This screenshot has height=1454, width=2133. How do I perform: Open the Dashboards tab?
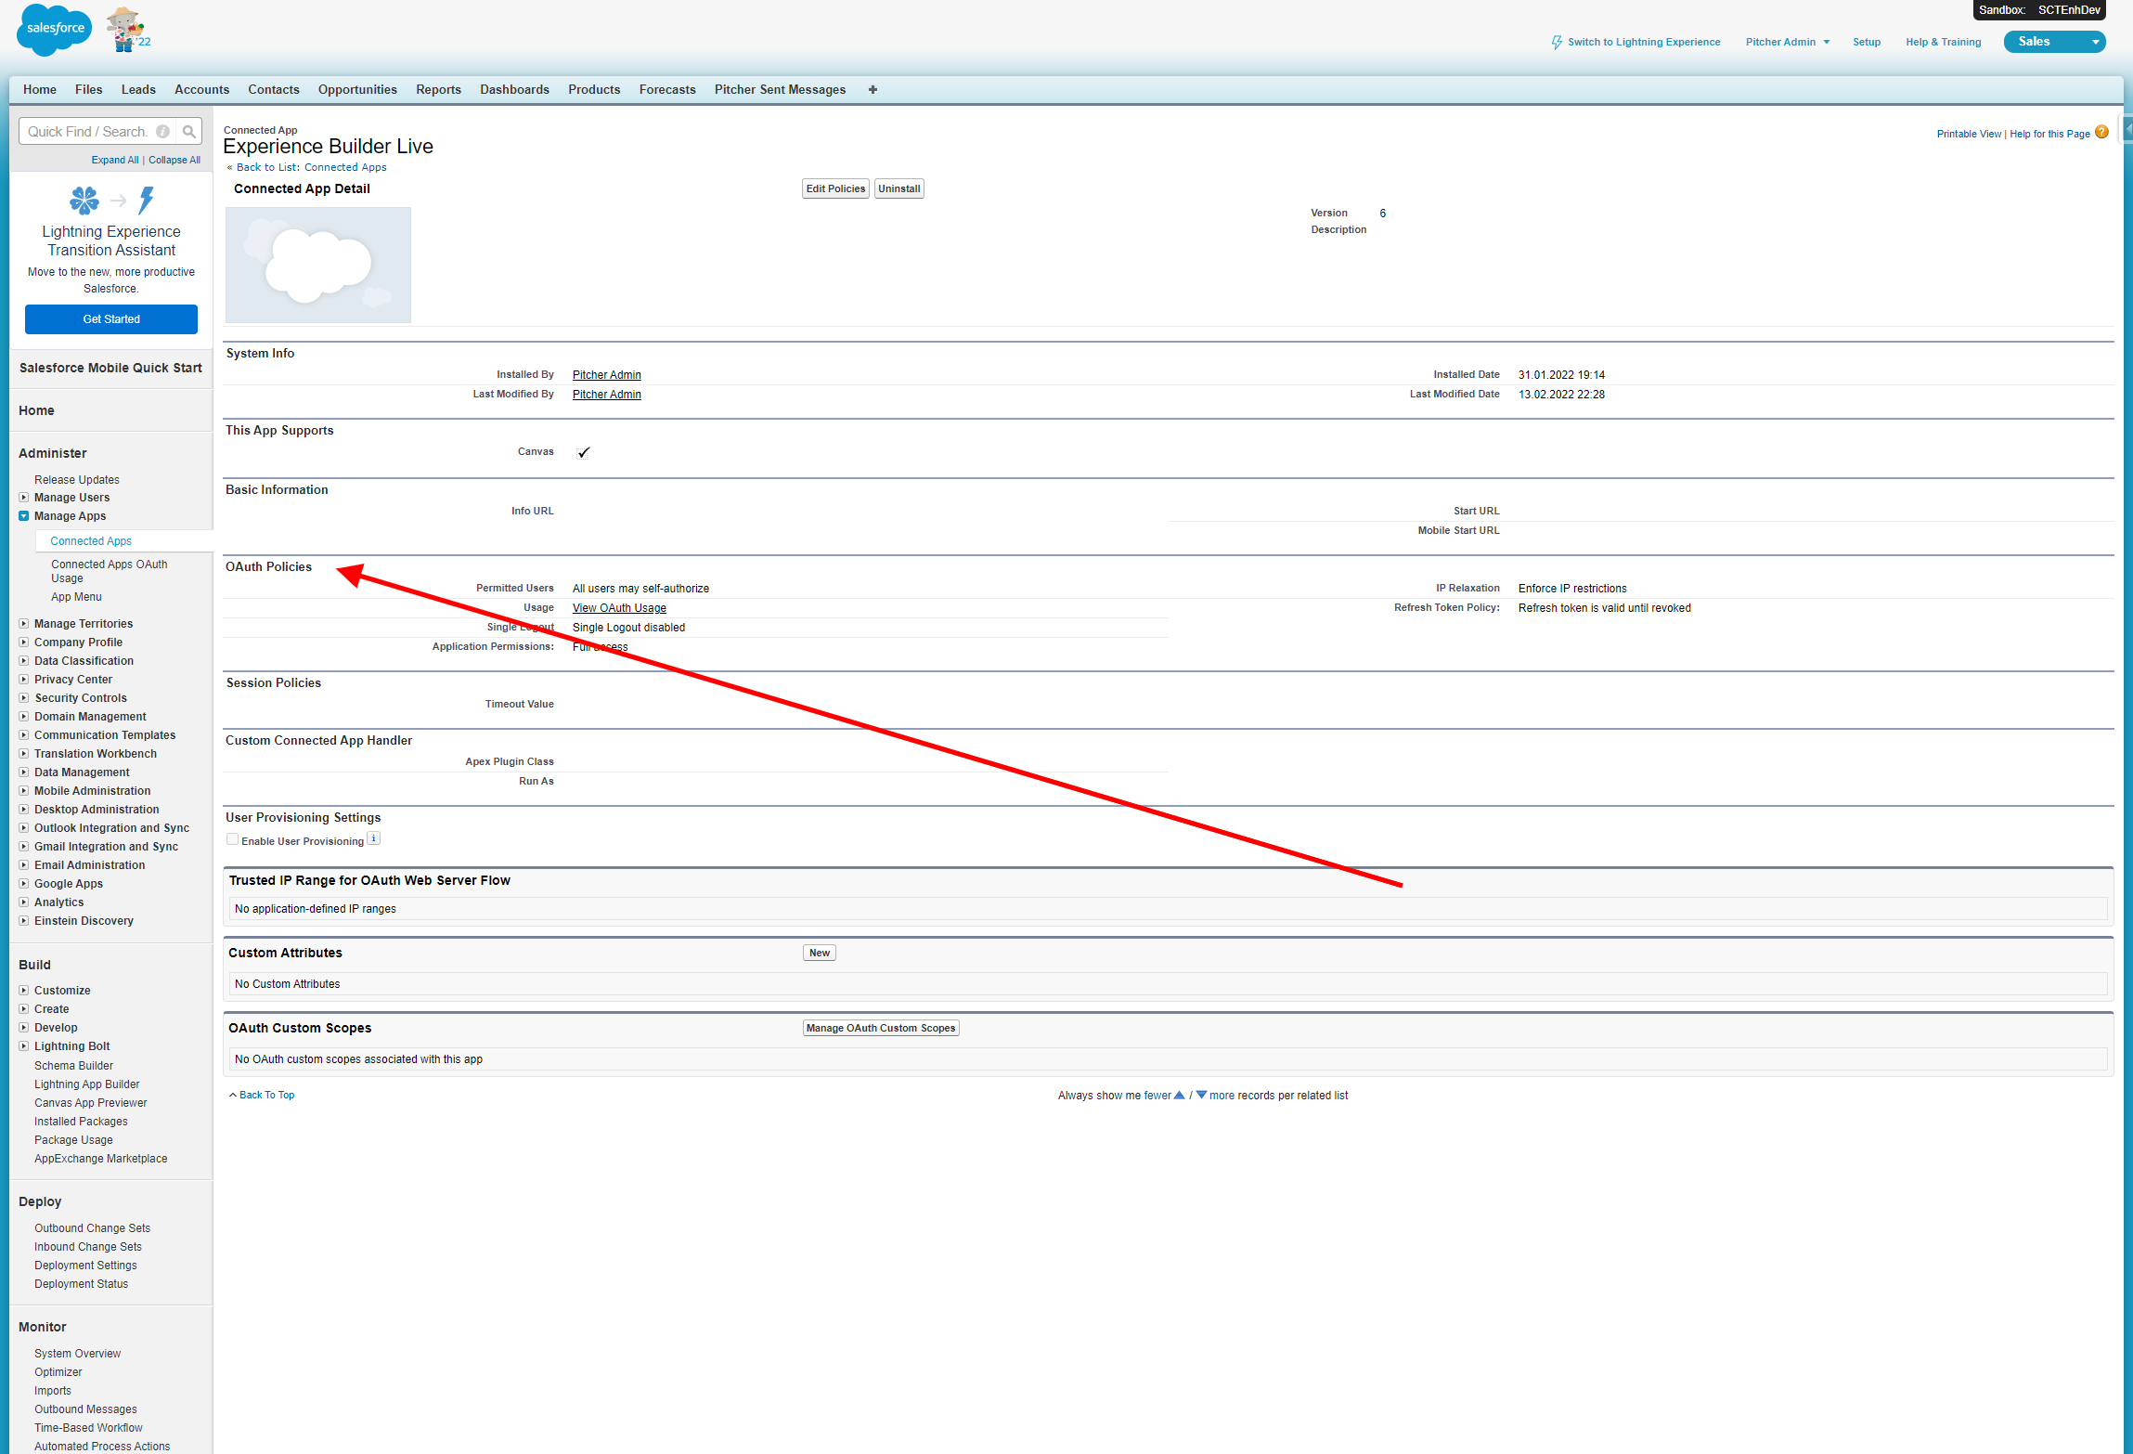[514, 90]
